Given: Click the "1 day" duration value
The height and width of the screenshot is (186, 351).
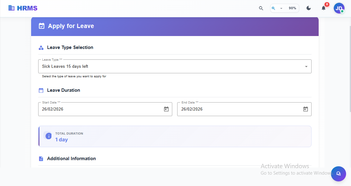Looking at the screenshot, I should tap(62, 140).
